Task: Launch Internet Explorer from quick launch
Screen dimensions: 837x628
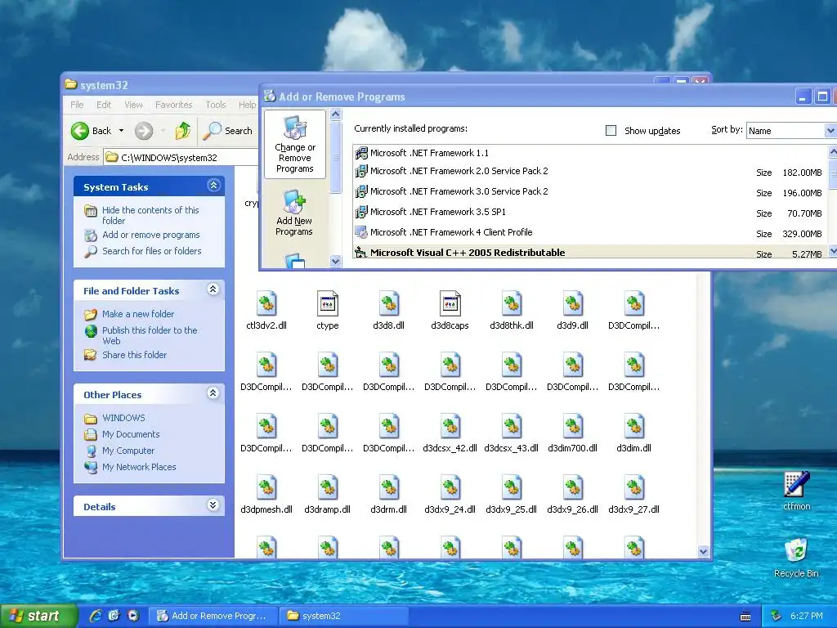Action: click(x=96, y=616)
